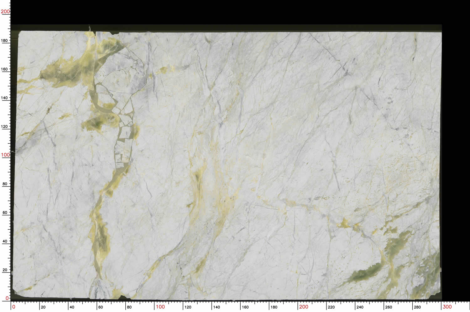This screenshot has width=470, height=312.
Task: Select the 140 mark on the horizontal ruler
Action: [217, 307]
